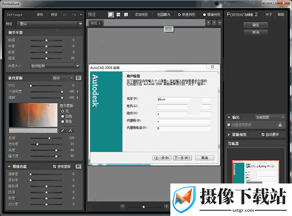The width and height of the screenshot is (292, 216).
Task: Click the 对比度 contrast slider handle
Action: [46, 204]
